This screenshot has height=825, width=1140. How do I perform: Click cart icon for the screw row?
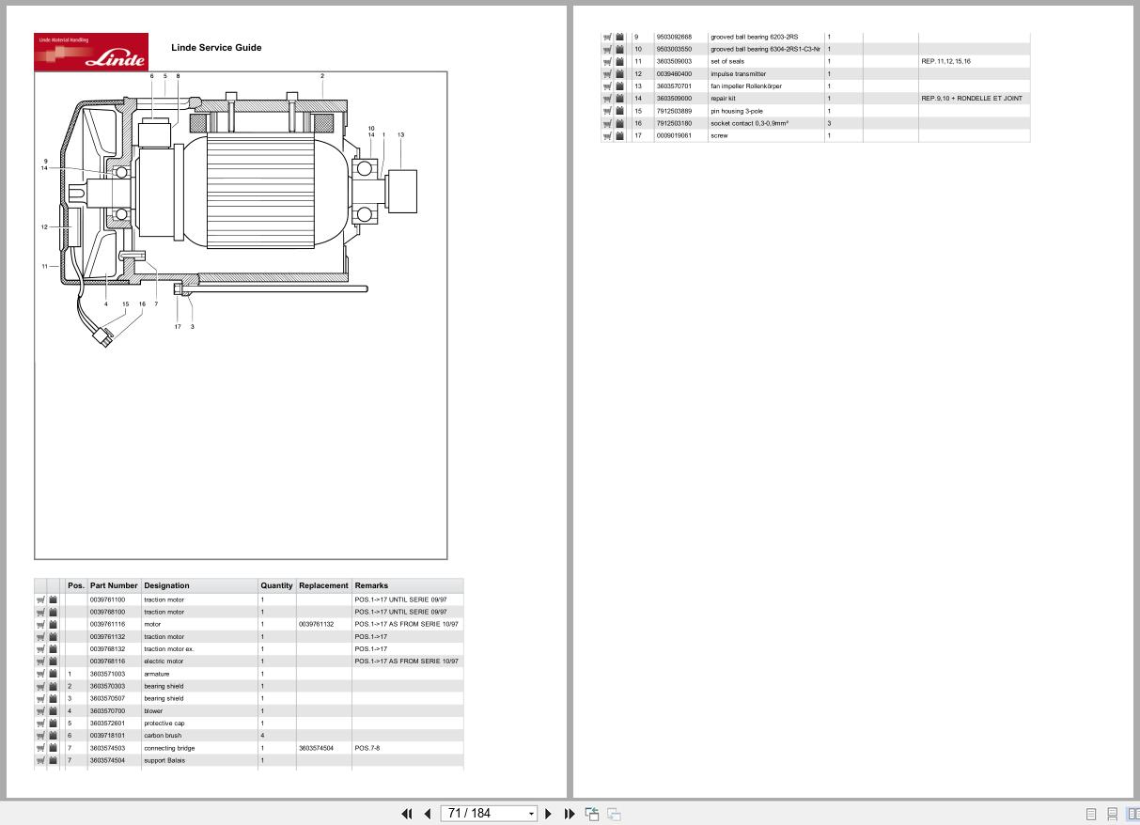point(607,135)
